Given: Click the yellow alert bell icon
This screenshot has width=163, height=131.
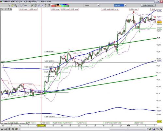Looking at the screenshot, I should point(12,5).
